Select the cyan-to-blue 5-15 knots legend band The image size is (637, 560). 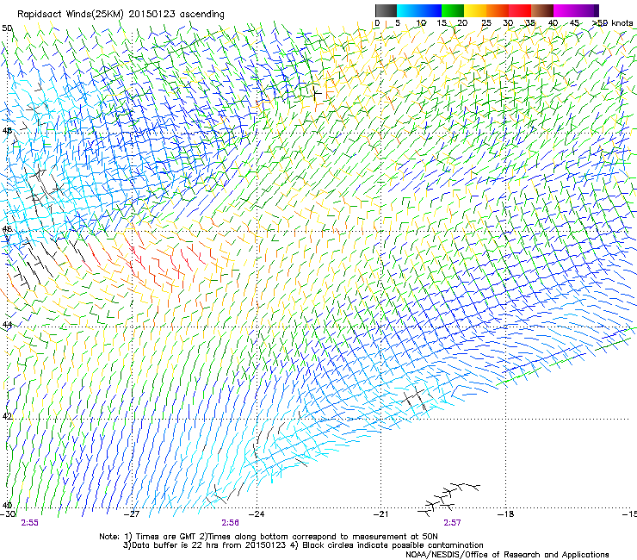click(x=419, y=10)
